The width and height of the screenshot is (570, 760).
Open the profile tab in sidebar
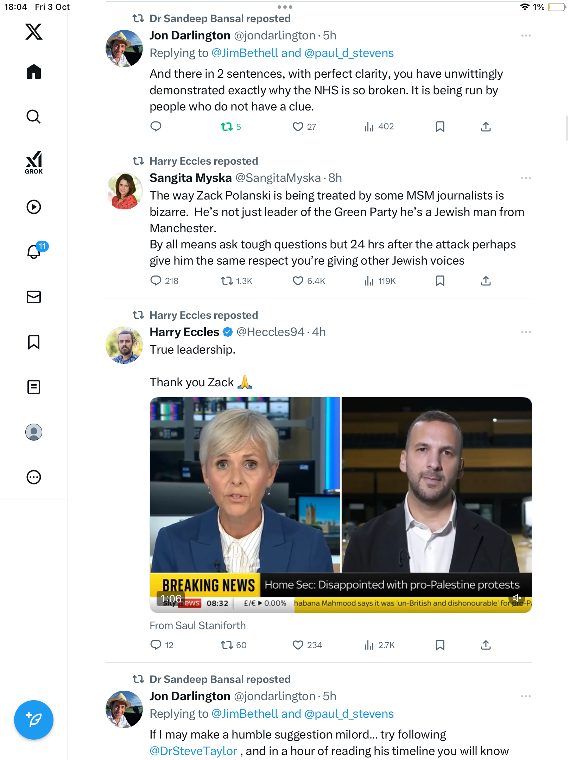tap(34, 432)
